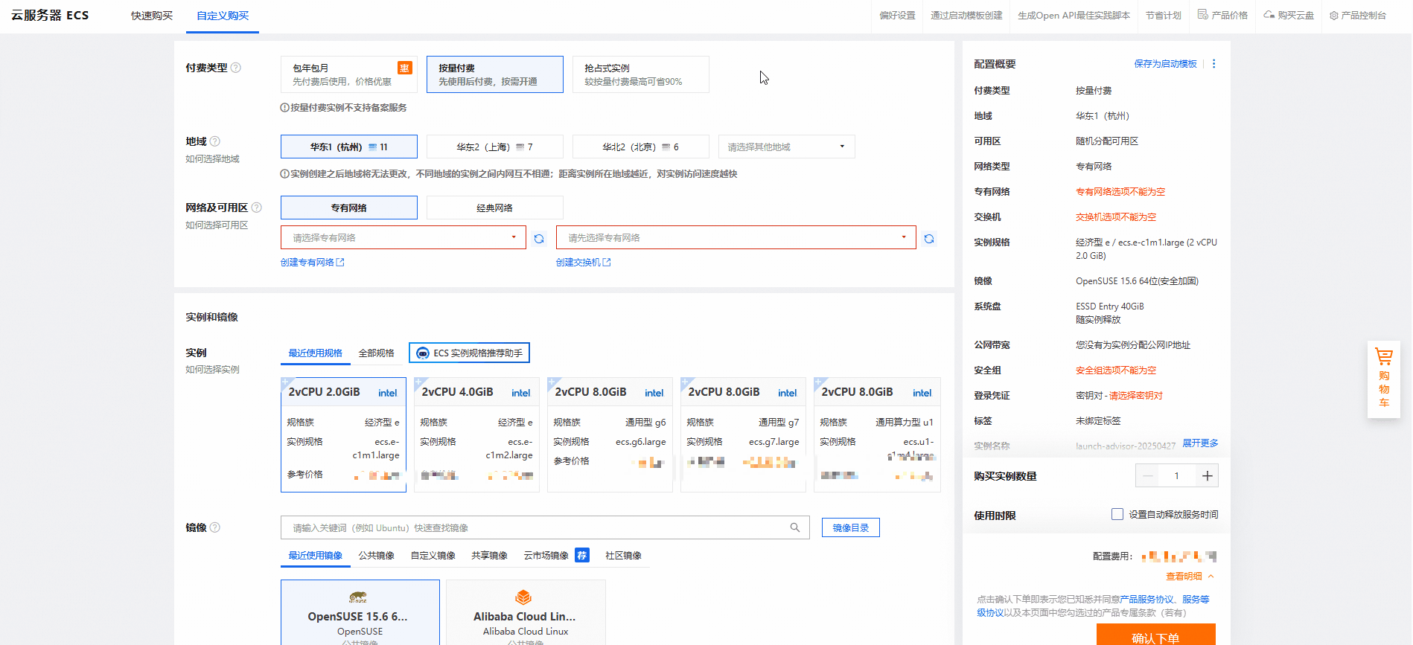Image resolution: width=1413 pixels, height=645 pixels.
Task: Open the more-options dots beside 保存为启动模板
Action: coord(1214,64)
